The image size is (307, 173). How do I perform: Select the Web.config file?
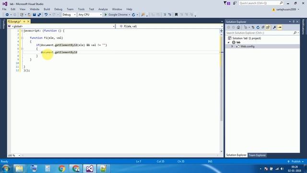pyautogui.click(x=248, y=47)
